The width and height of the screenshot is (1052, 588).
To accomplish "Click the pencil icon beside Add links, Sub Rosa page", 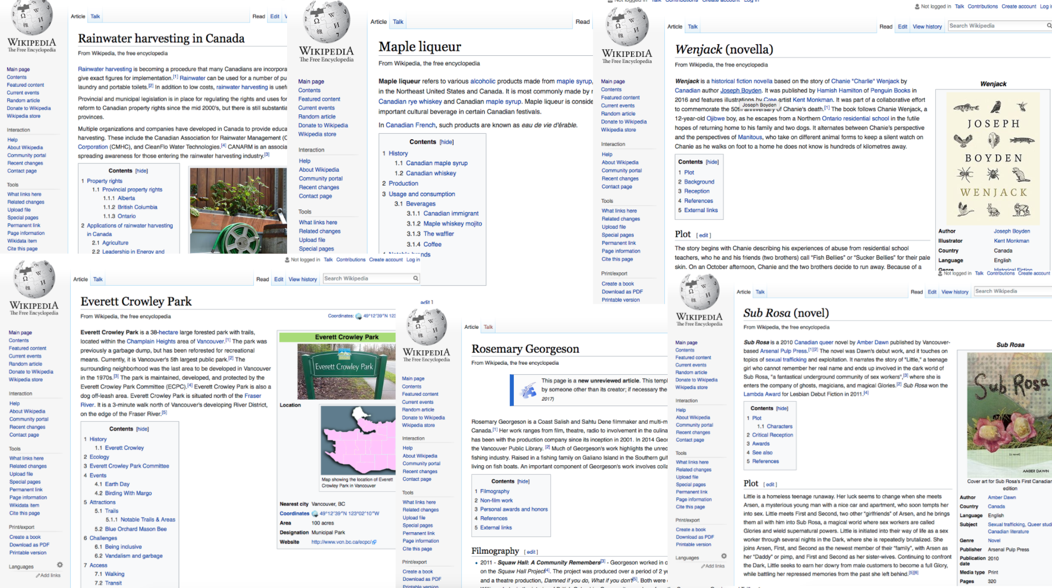I will (x=703, y=566).
